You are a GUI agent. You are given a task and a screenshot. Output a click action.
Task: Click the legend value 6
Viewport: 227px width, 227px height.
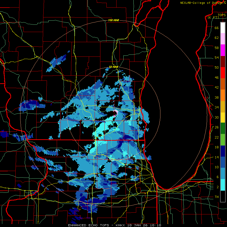coord(218,177)
